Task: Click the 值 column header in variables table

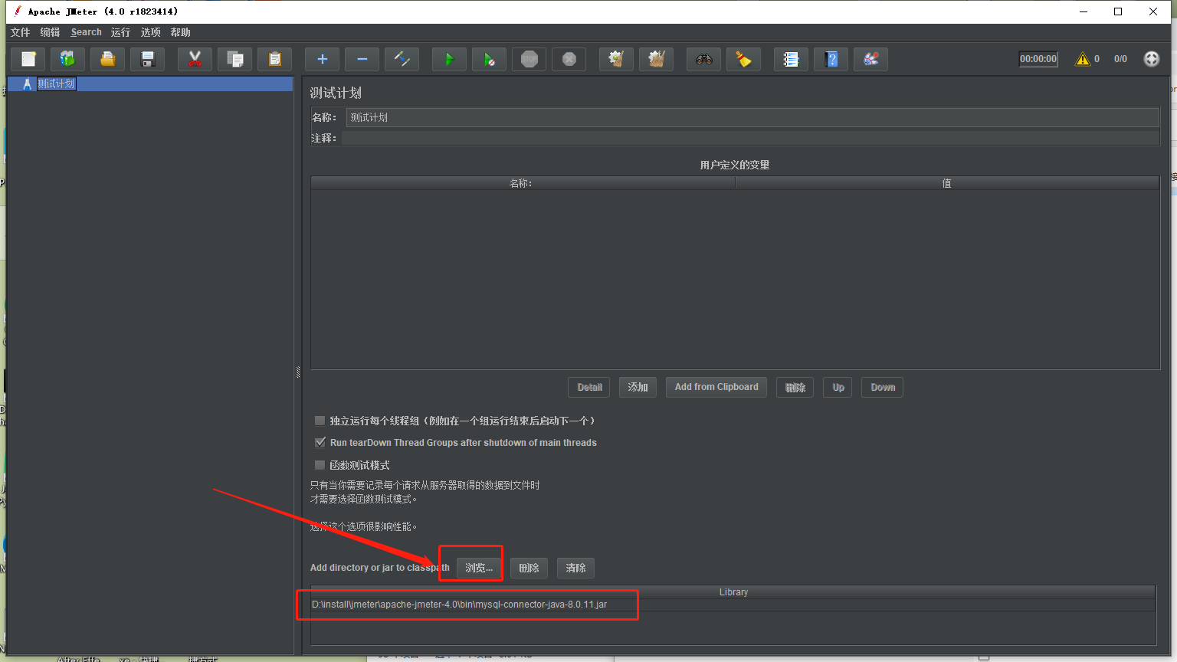Action: (x=947, y=183)
